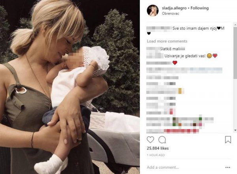
Task: Expand the list with Load more comments
Action: coord(167,41)
